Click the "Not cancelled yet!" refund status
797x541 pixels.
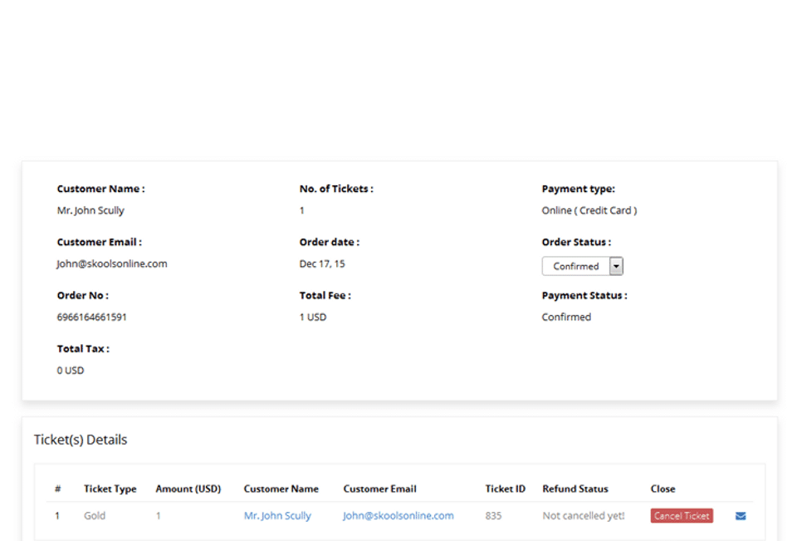tap(583, 516)
